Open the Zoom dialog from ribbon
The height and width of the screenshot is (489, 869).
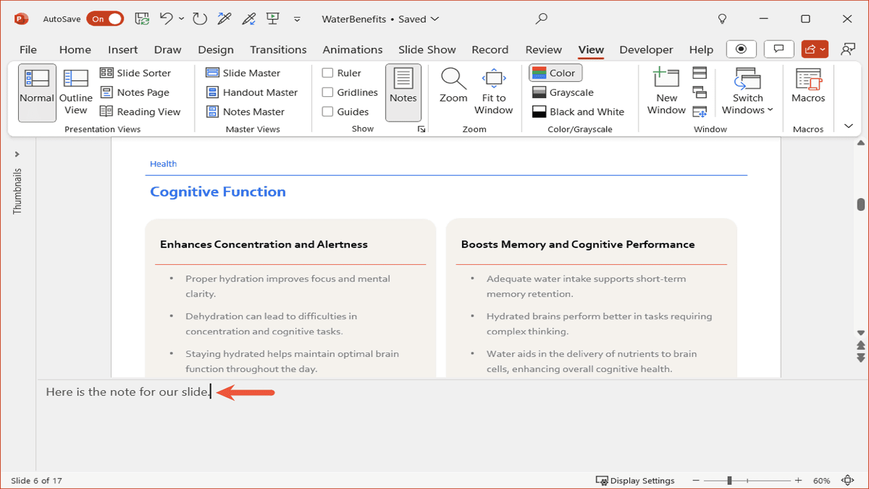click(x=453, y=86)
